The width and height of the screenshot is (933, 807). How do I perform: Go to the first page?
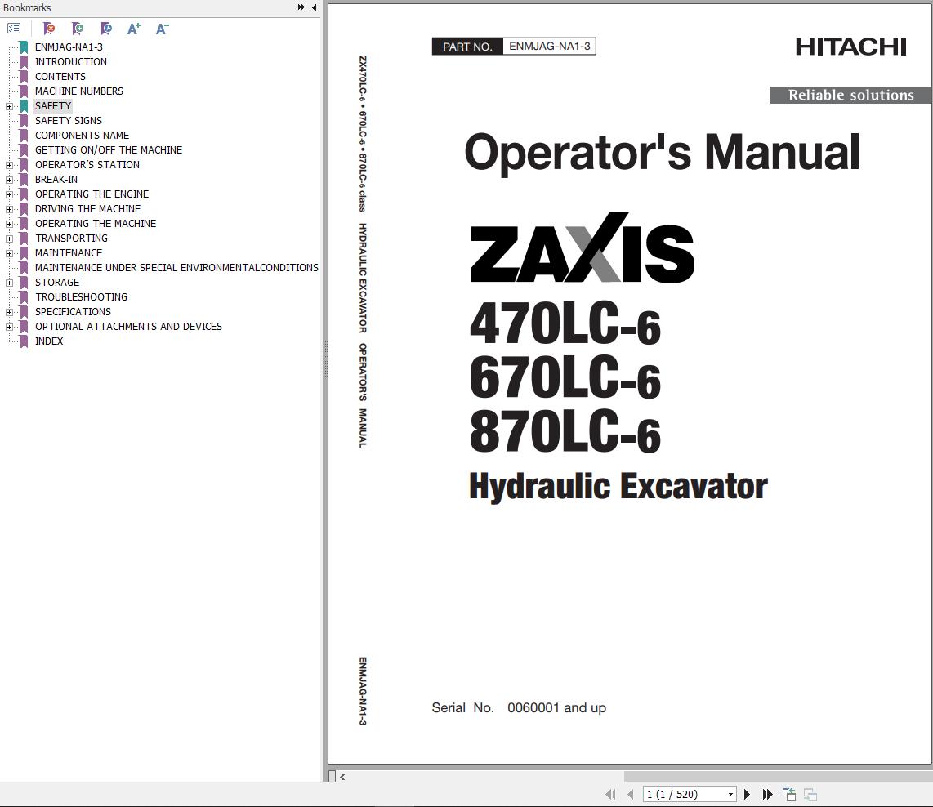(x=610, y=794)
